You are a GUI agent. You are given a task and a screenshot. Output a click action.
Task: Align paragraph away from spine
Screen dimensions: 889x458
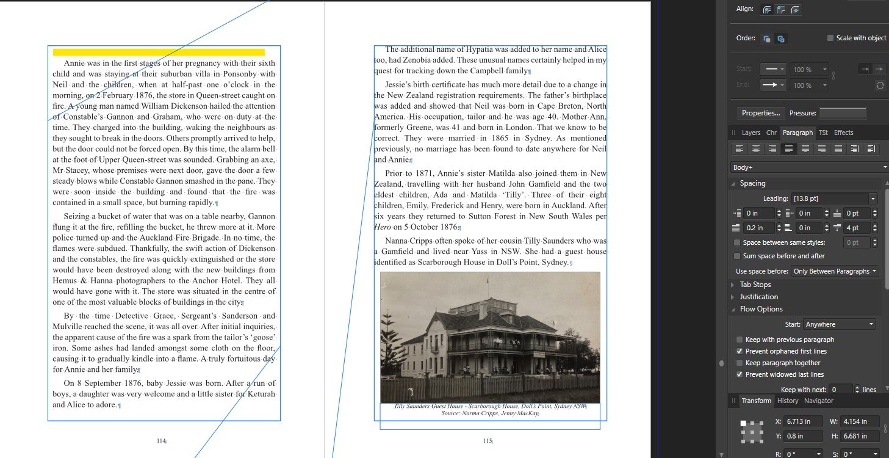[x=871, y=148]
